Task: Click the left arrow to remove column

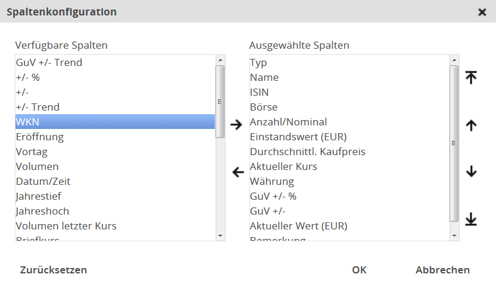Action: (x=238, y=172)
